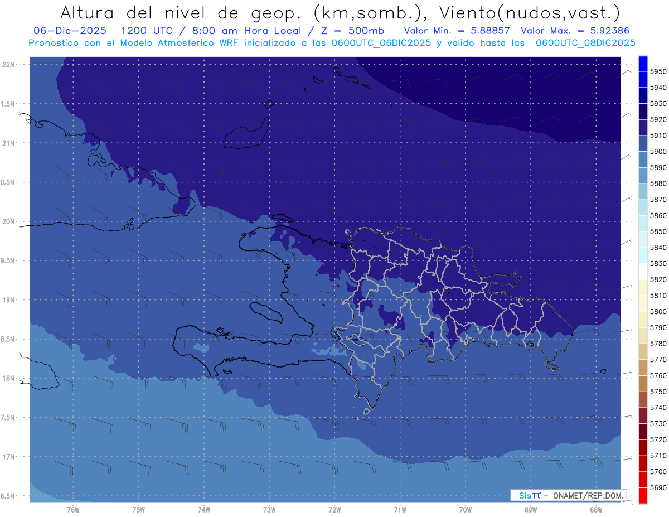Click the 73W longitude label
Image resolution: width=669 pixels, height=517 pixels.
click(x=269, y=509)
